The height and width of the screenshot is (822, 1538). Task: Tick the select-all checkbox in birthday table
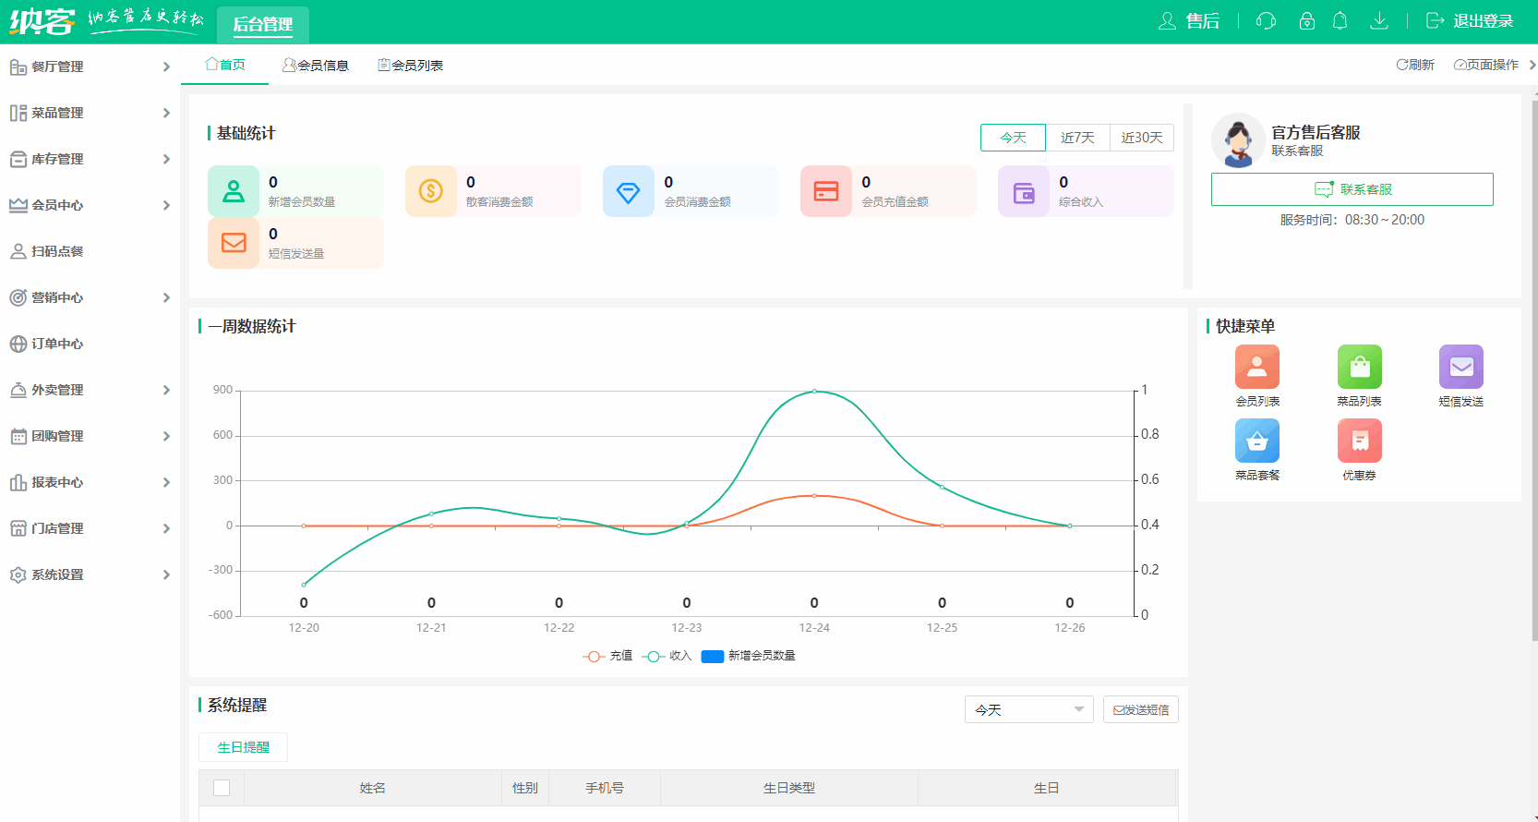pyautogui.click(x=222, y=788)
